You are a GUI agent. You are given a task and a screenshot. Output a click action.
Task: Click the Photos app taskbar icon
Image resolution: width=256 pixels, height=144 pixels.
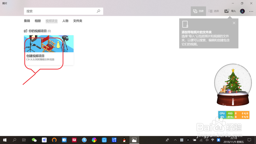point(134,140)
